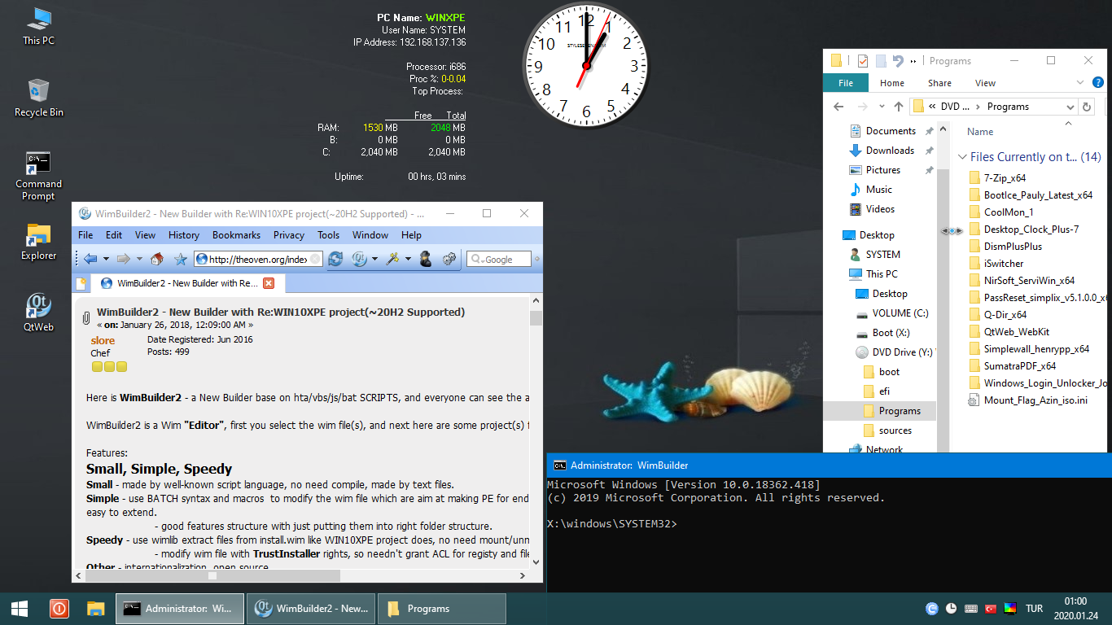Collapse 'Files Currently on t...' group

[x=963, y=157]
